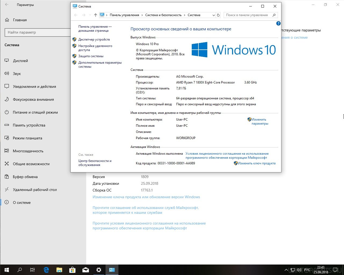Go up one level in Control Panel
Screen dimensions: 344x275
click(96, 15)
